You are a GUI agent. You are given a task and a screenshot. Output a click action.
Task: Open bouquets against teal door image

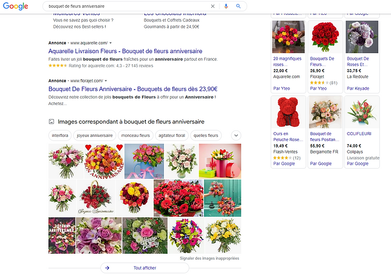click(223, 198)
